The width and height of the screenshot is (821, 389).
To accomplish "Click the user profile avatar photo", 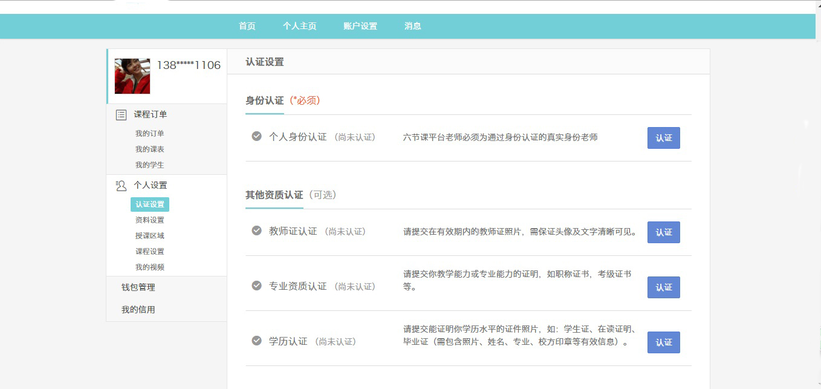I will point(132,76).
